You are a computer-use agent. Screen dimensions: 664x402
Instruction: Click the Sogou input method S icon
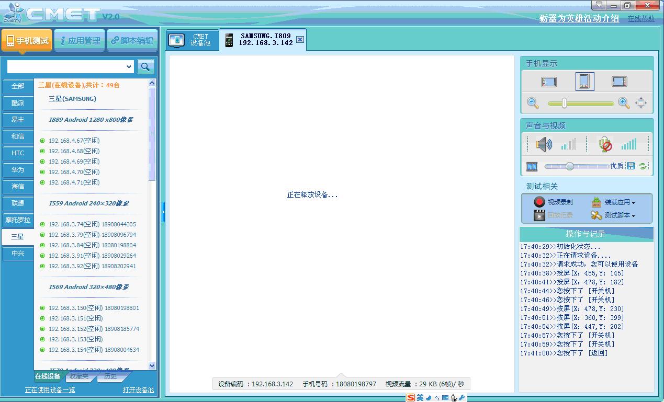[x=411, y=398]
